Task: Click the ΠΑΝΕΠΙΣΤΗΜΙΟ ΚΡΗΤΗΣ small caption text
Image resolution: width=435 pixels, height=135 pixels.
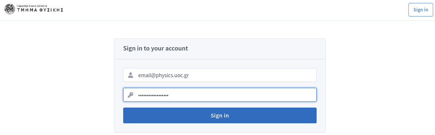Action: 32,6
